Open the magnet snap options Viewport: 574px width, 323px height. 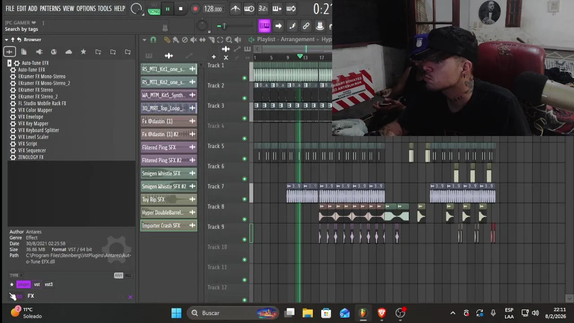(153, 39)
